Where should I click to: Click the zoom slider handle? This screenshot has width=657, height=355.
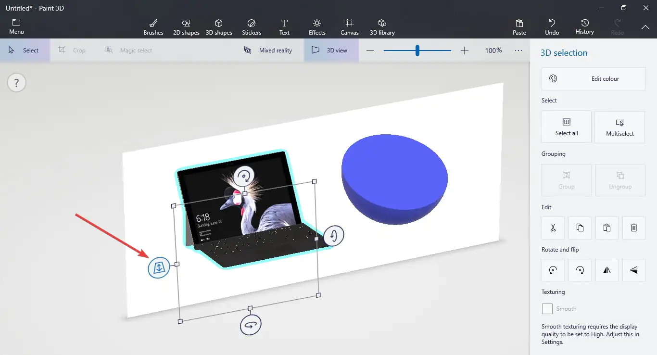417,51
